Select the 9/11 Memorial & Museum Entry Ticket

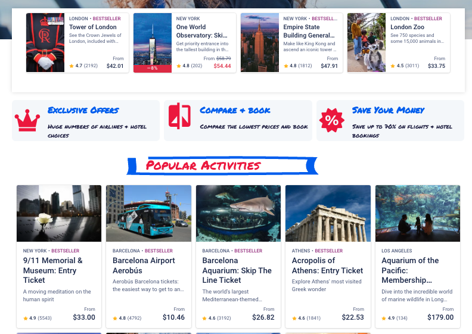[x=52, y=270]
